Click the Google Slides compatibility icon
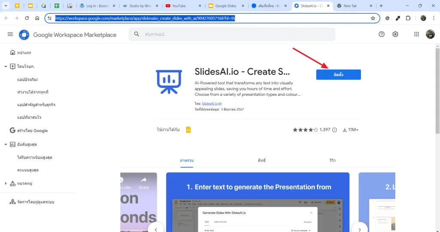440x232 pixels. (188, 130)
